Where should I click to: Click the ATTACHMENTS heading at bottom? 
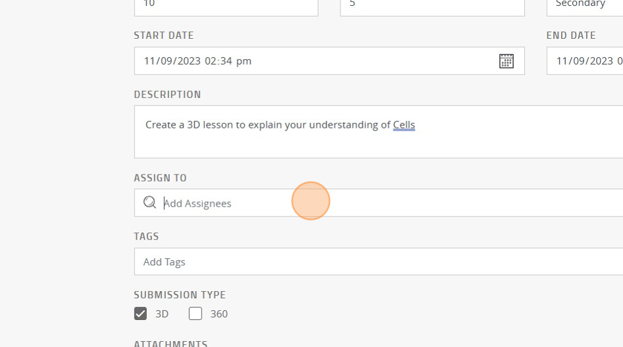(x=171, y=343)
